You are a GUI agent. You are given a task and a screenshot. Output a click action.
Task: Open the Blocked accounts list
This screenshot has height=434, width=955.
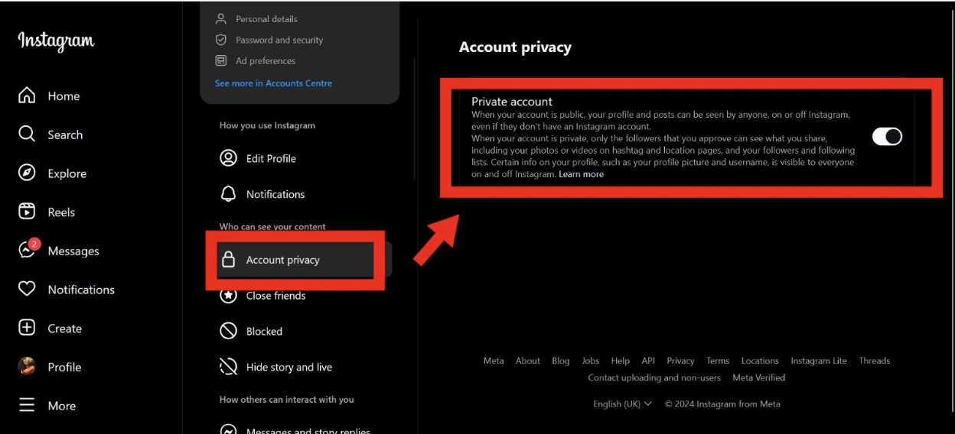(x=264, y=331)
